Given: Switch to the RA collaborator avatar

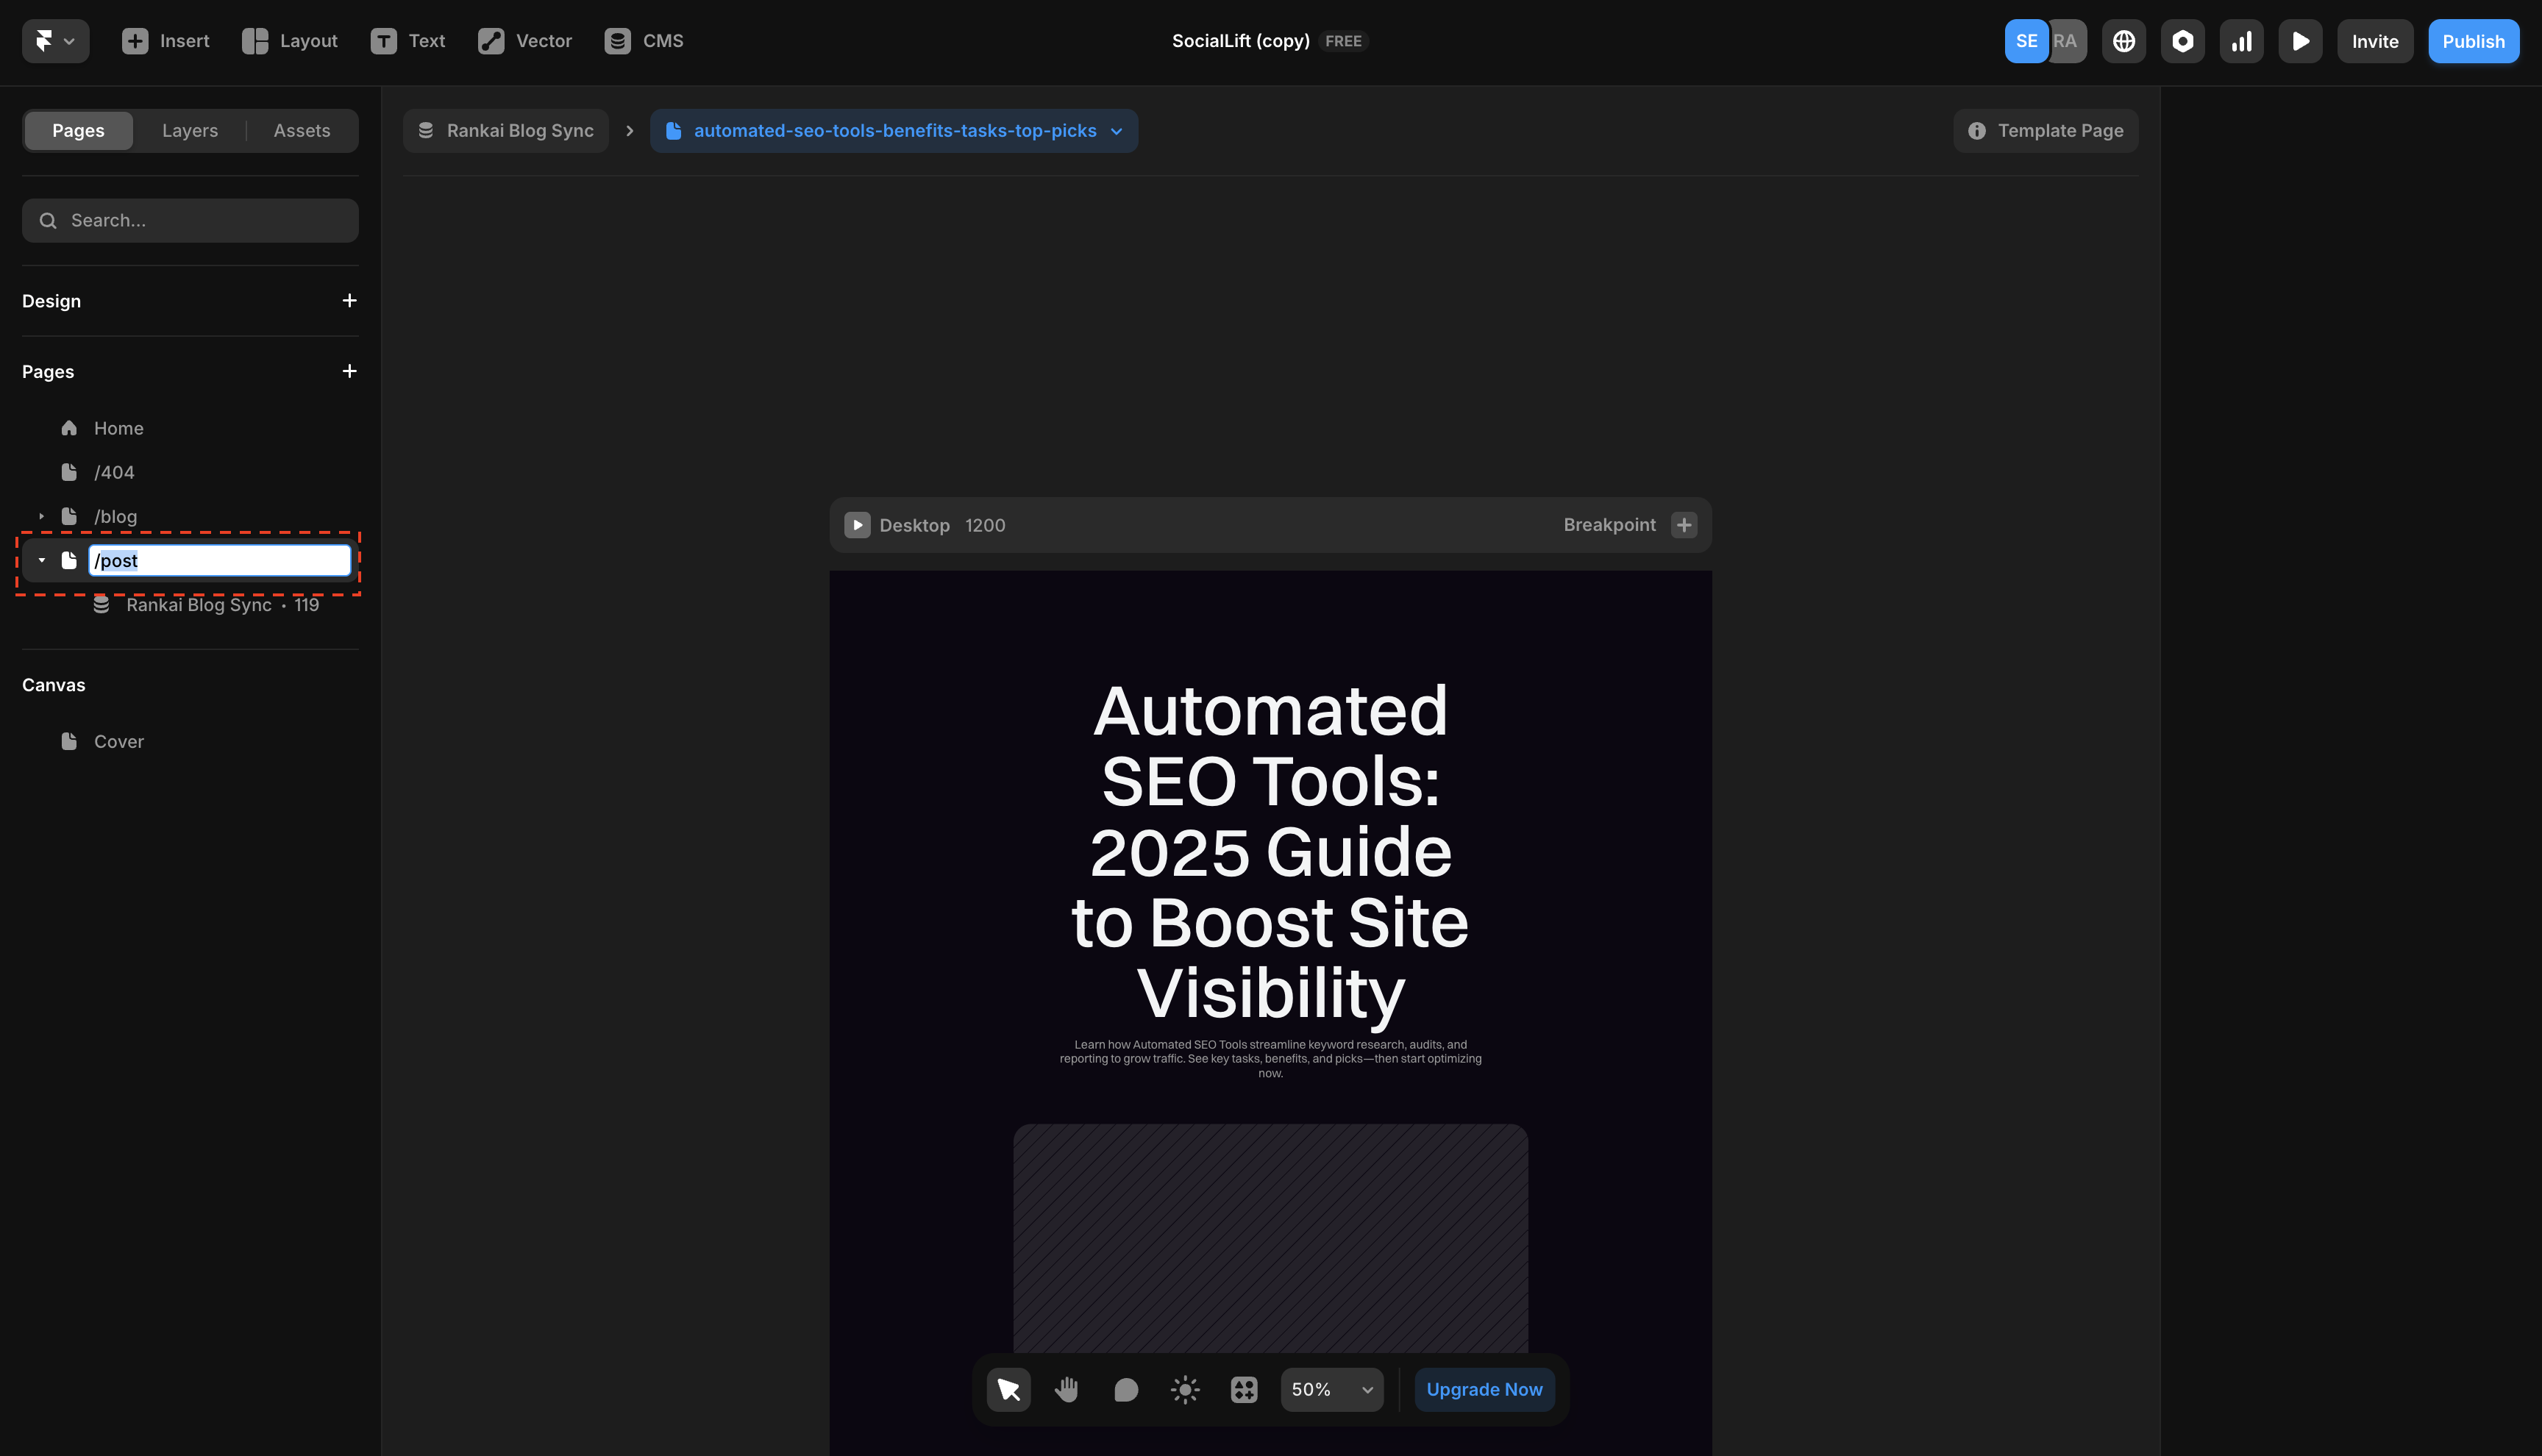Looking at the screenshot, I should tap(2066, 41).
